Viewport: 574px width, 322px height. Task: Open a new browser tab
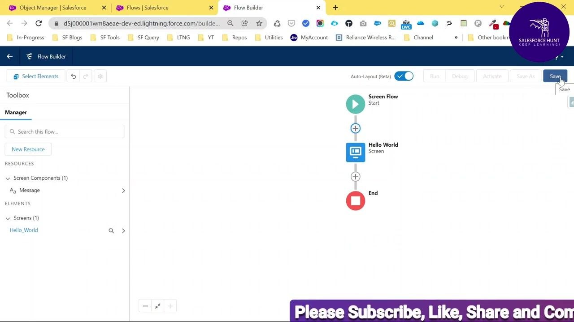pyautogui.click(x=335, y=8)
